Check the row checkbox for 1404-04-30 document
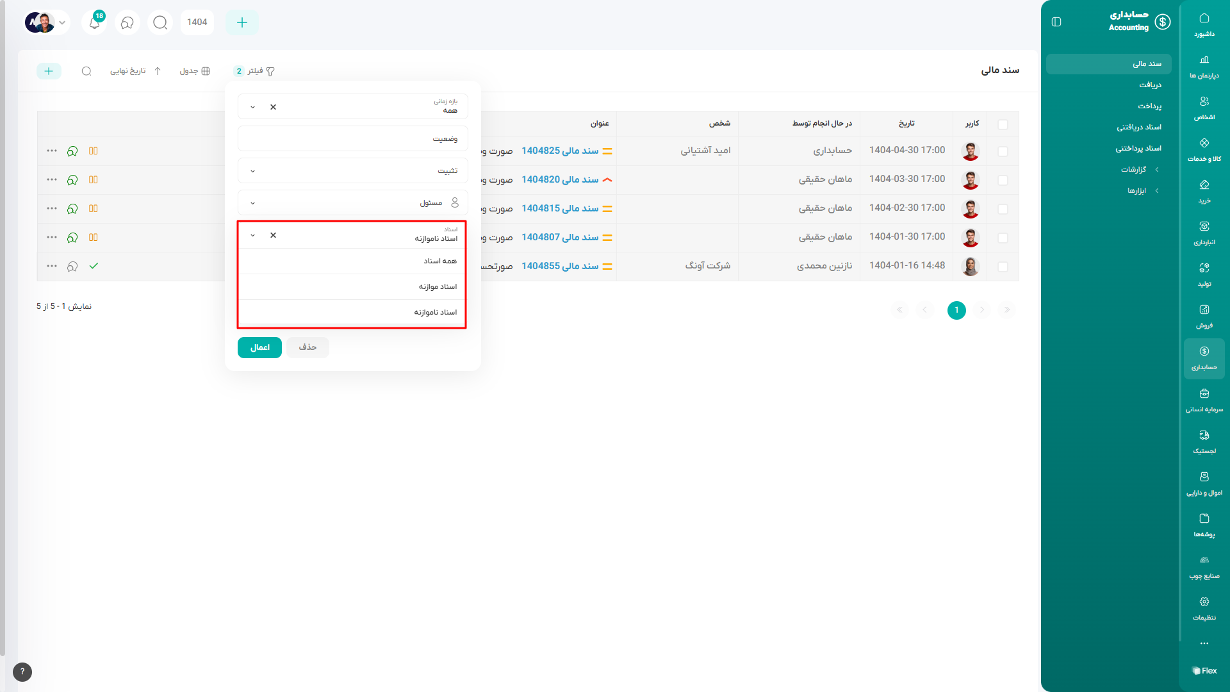The height and width of the screenshot is (692, 1230). (x=1003, y=151)
